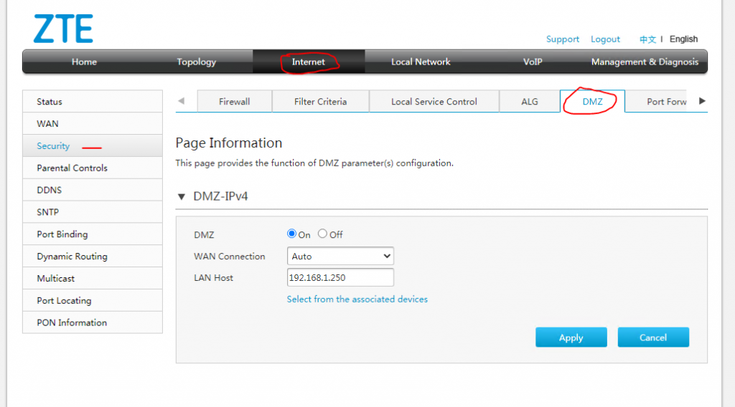
Task: Open the Filter Criteria tab
Action: (x=320, y=102)
